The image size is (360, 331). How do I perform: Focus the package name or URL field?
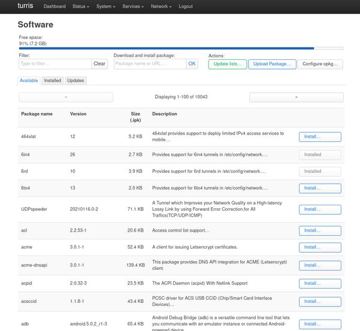coord(150,63)
